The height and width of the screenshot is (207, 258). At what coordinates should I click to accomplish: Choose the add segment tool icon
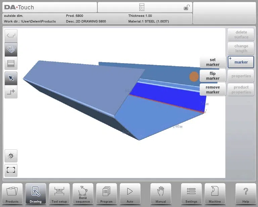[x=11, y=92]
